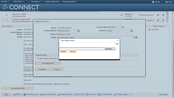Open the attachment paperclip for Directions to Office
The height and width of the screenshot is (98, 174).
pos(122,15)
